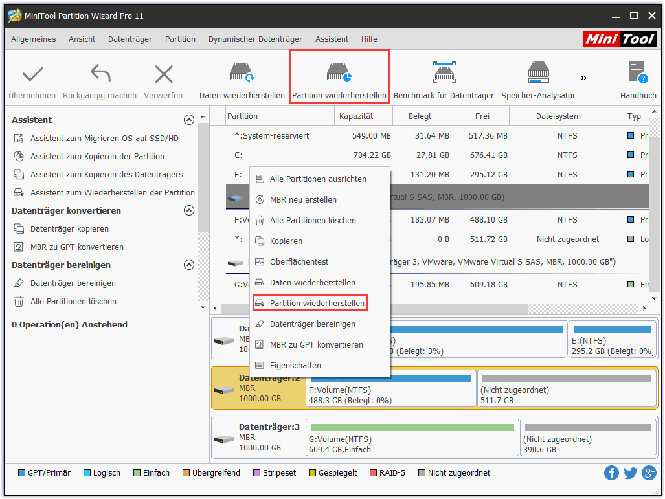Collapse the Datenträger konvertieren section
The width and height of the screenshot is (665, 499).
point(189,210)
